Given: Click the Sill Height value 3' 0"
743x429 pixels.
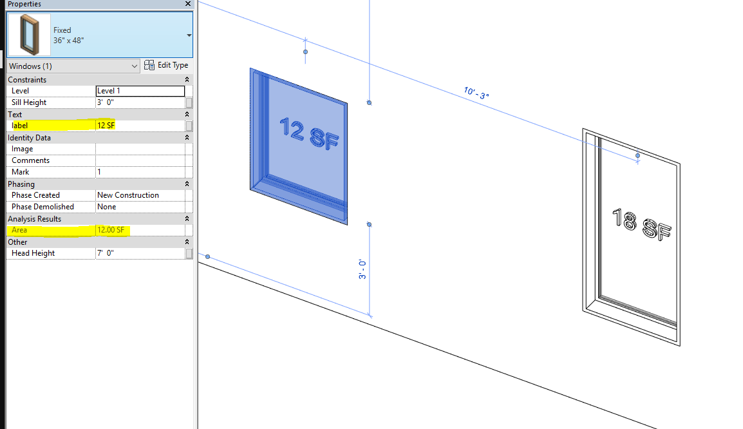Looking at the screenshot, I should pyautogui.click(x=140, y=102).
